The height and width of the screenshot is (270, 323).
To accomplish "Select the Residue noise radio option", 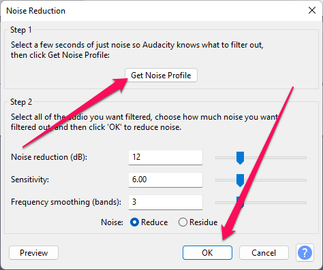I will tap(183, 222).
